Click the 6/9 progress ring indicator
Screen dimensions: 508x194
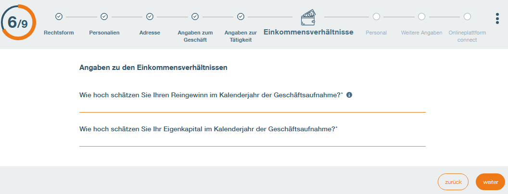pyautogui.click(x=18, y=23)
